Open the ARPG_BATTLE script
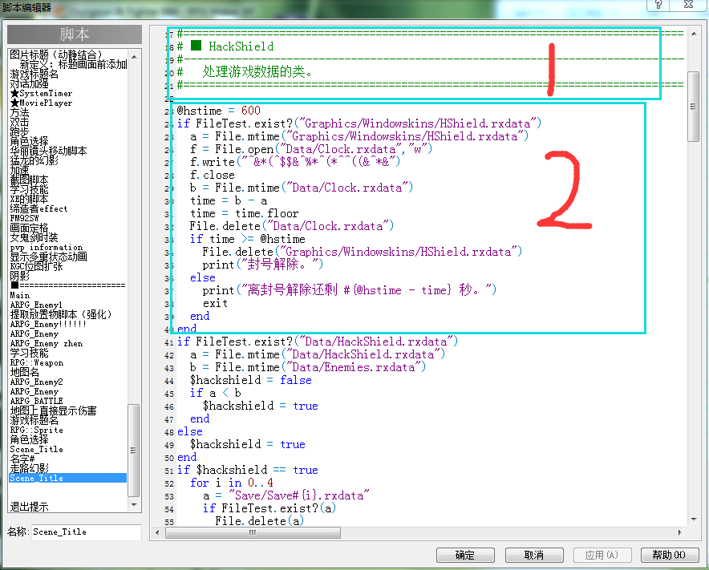 [x=36, y=401]
